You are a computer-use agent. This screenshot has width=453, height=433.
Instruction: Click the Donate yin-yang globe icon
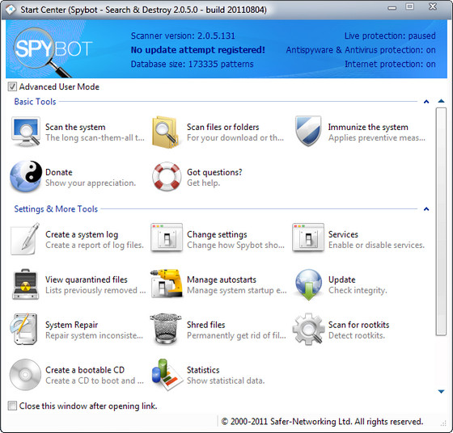pos(25,176)
